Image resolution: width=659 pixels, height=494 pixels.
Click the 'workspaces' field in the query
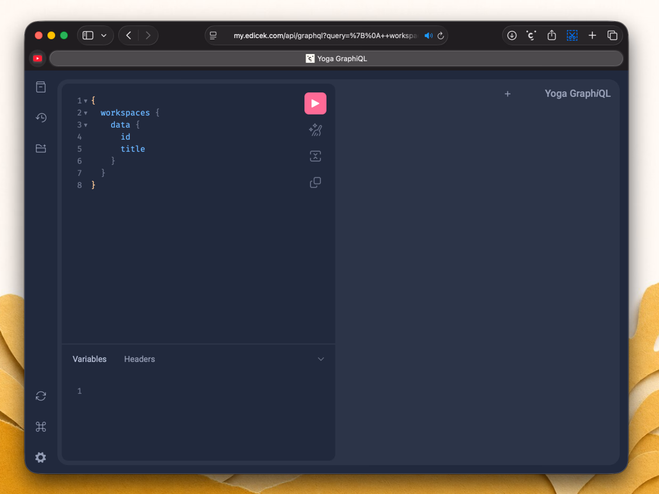pyautogui.click(x=125, y=113)
